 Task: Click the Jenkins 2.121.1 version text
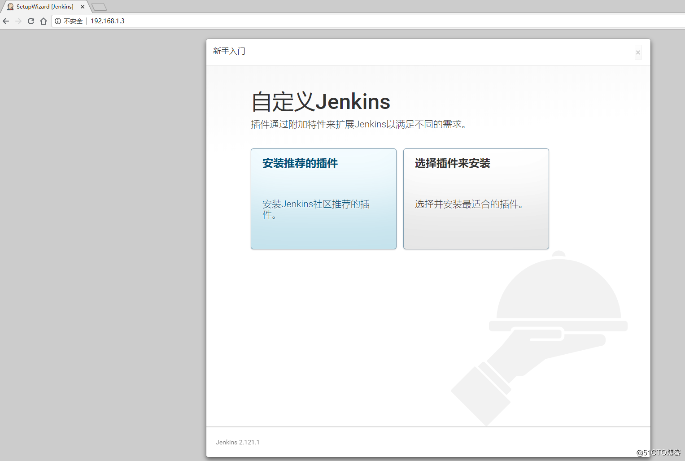[238, 442]
